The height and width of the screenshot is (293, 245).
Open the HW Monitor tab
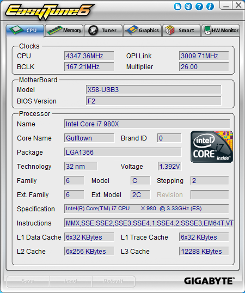click(220, 30)
